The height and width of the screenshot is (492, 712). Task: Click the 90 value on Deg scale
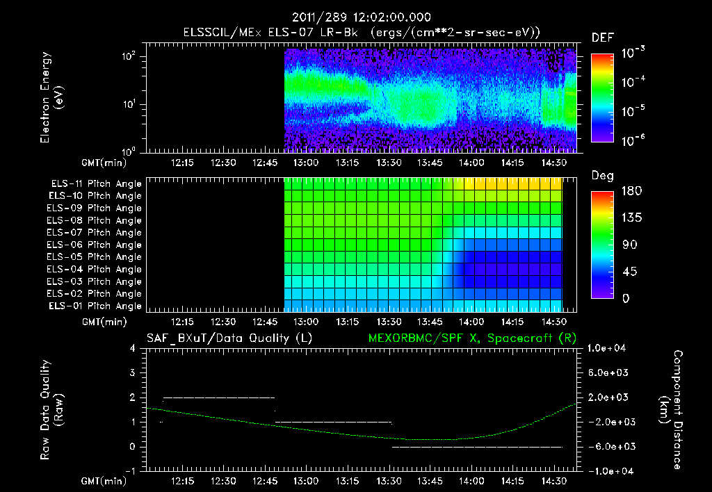coord(629,245)
